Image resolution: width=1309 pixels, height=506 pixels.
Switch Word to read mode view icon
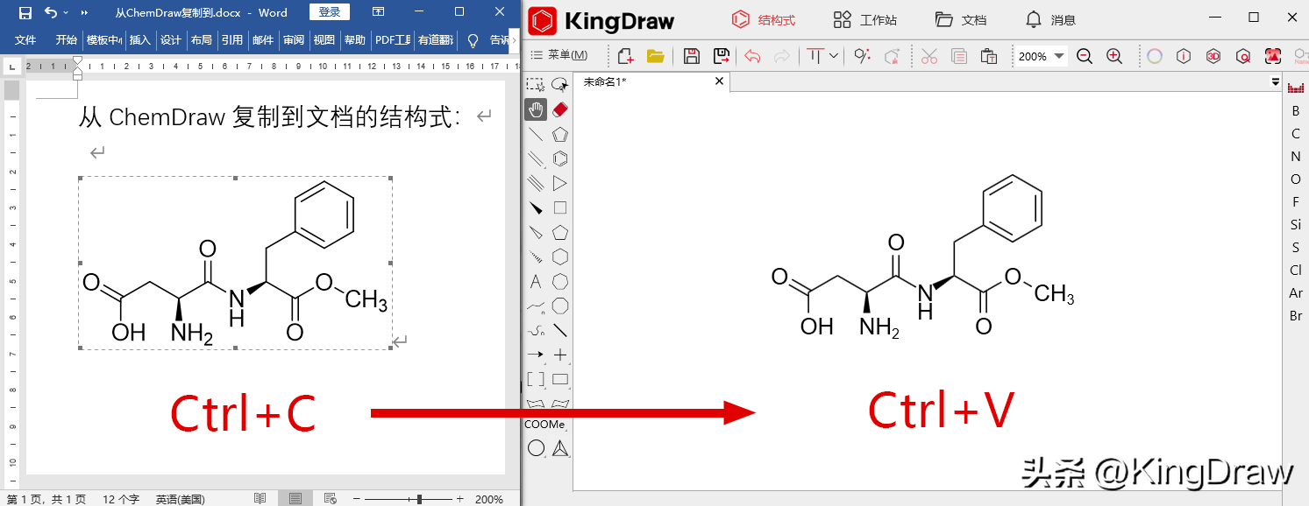(x=260, y=499)
